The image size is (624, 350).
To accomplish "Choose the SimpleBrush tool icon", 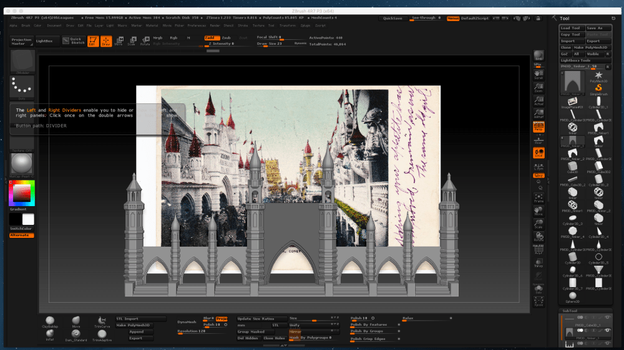I will [598, 89].
